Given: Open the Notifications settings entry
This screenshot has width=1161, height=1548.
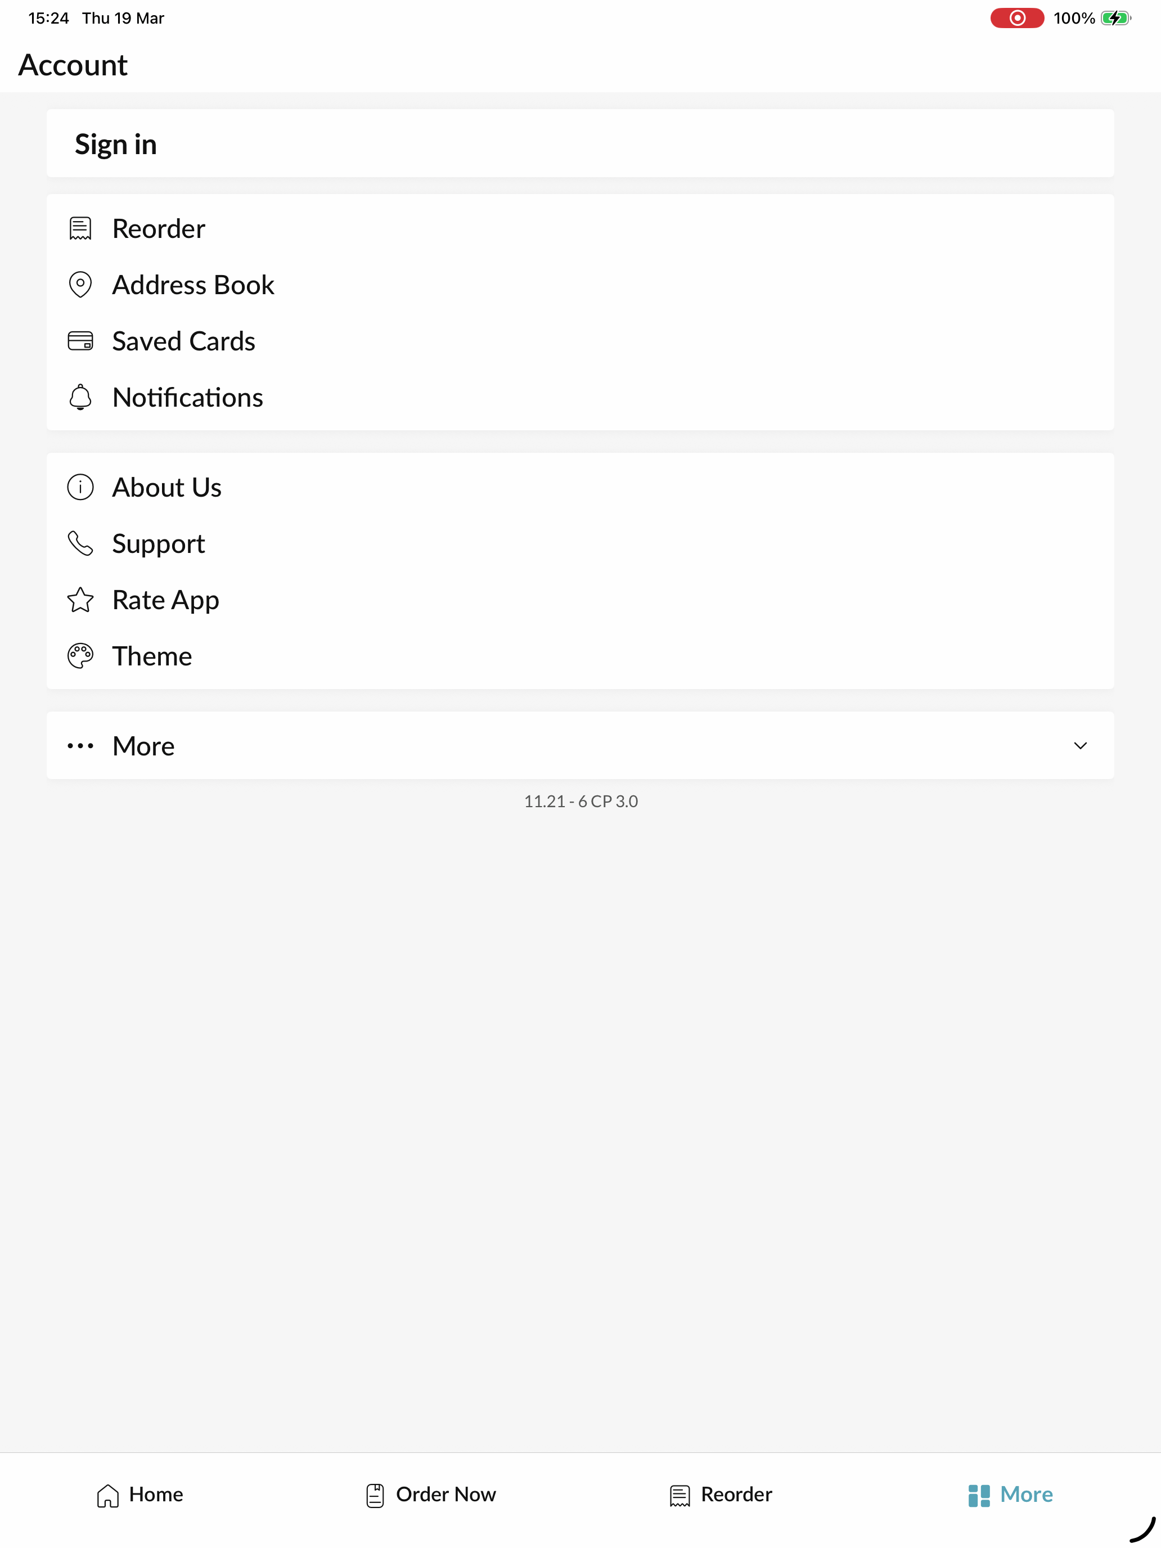Looking at the screenshot, I should point(580,397).
